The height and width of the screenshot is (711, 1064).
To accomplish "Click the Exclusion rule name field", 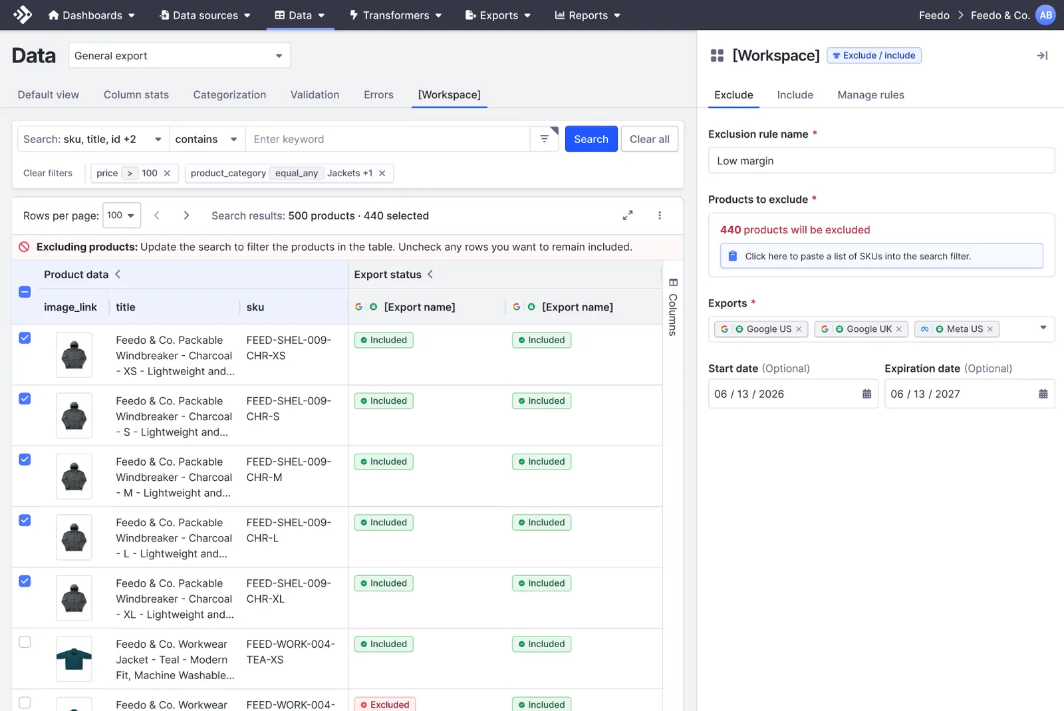I will coord(881,160).
